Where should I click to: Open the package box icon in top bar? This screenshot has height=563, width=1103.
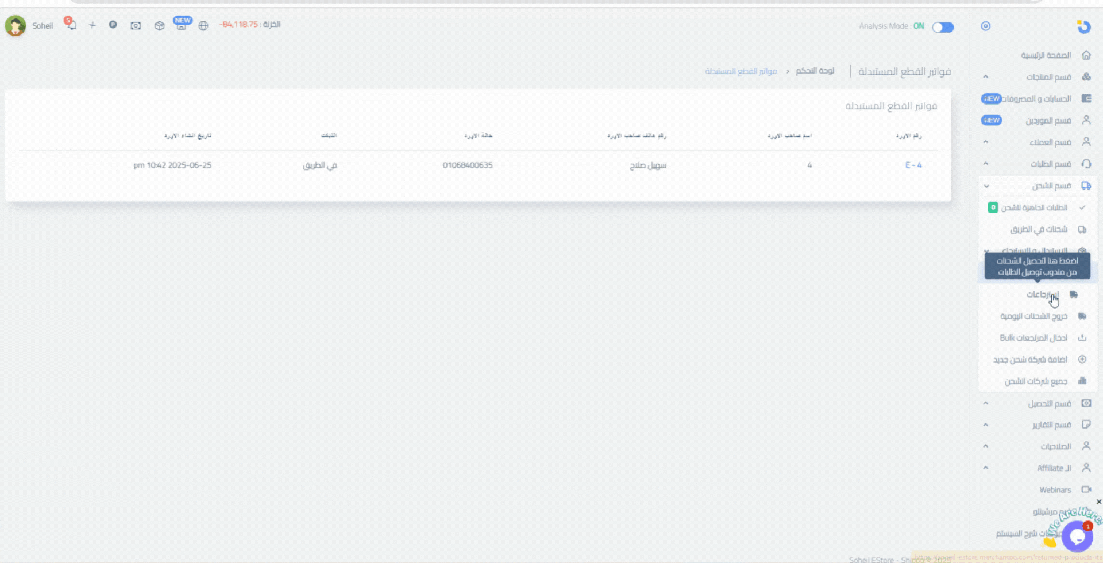coord(159,26)
